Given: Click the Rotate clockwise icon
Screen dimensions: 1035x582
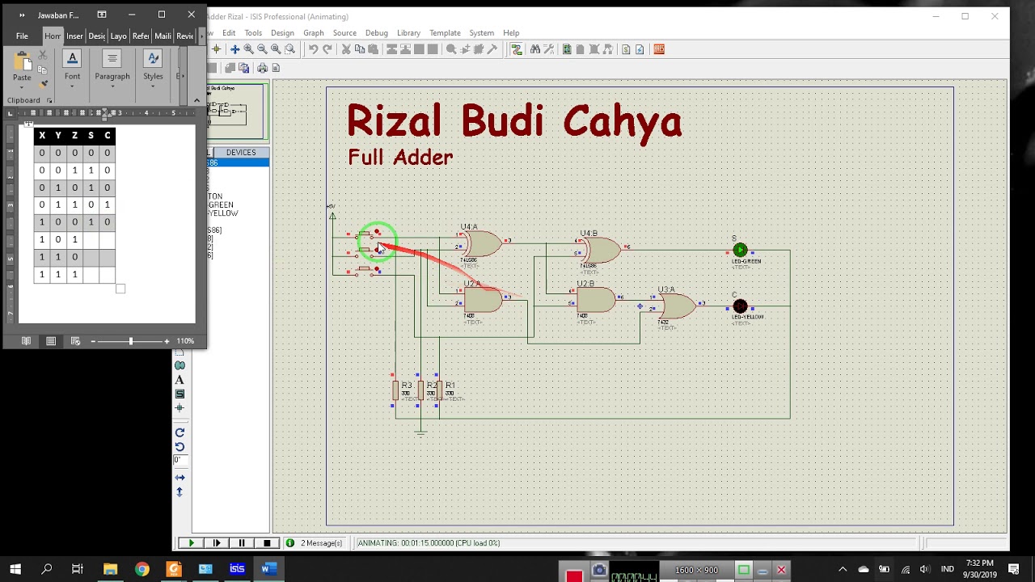Looking at the screenshot, I should (x=180, y=432).
